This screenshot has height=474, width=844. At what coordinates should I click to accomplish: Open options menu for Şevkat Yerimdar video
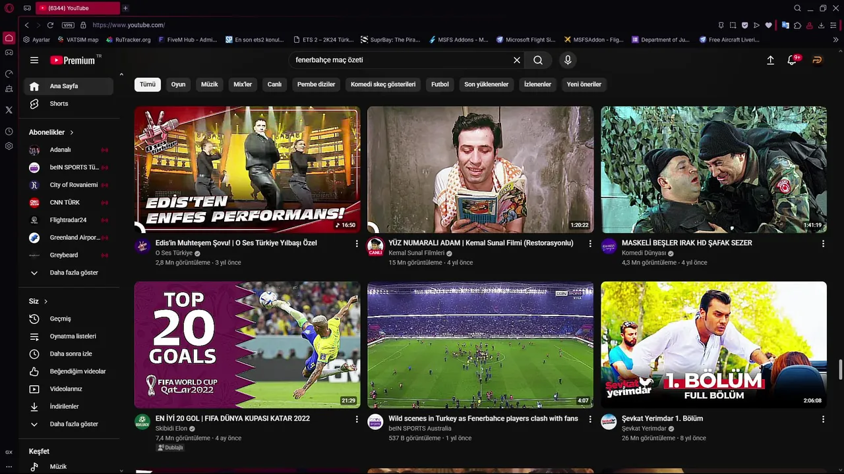[x=823, y=419]
